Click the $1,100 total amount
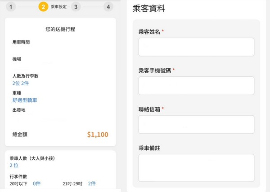The width and height of the screenshot is (270, 192). click(x=98, y=135)
